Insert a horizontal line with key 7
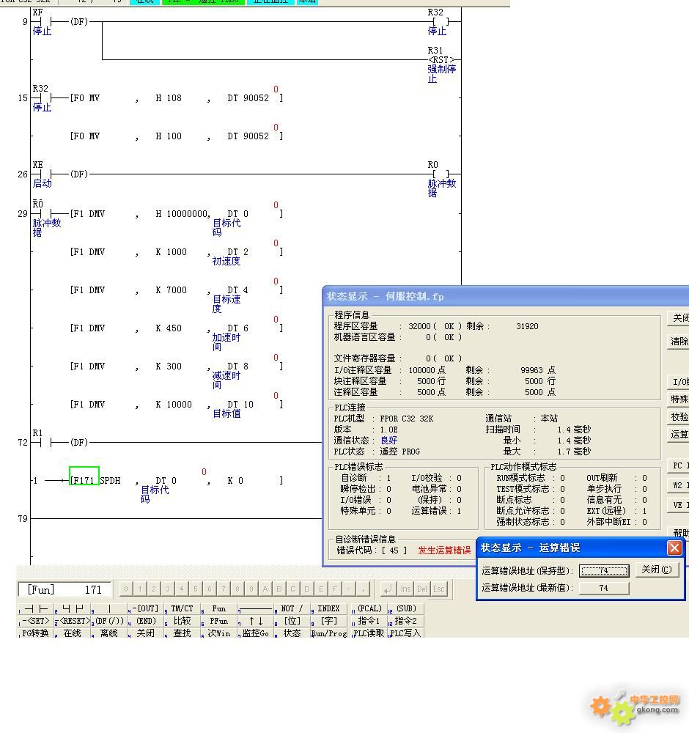 [255, 608]
